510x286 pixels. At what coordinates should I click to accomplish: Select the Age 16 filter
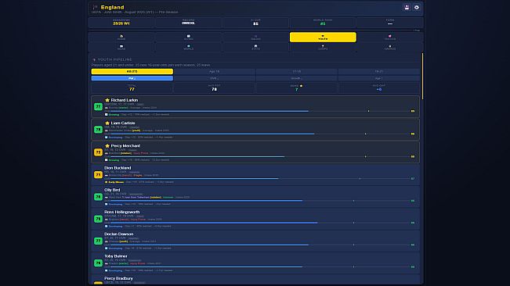215,71
